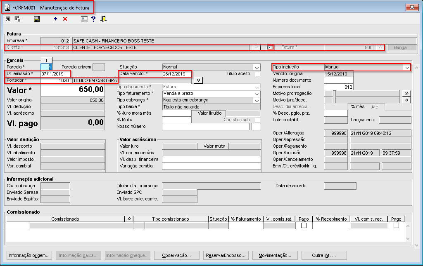Toggle the Contabilizado checkbox
This screenshot has width=423, height=266.
pos(258,120)
